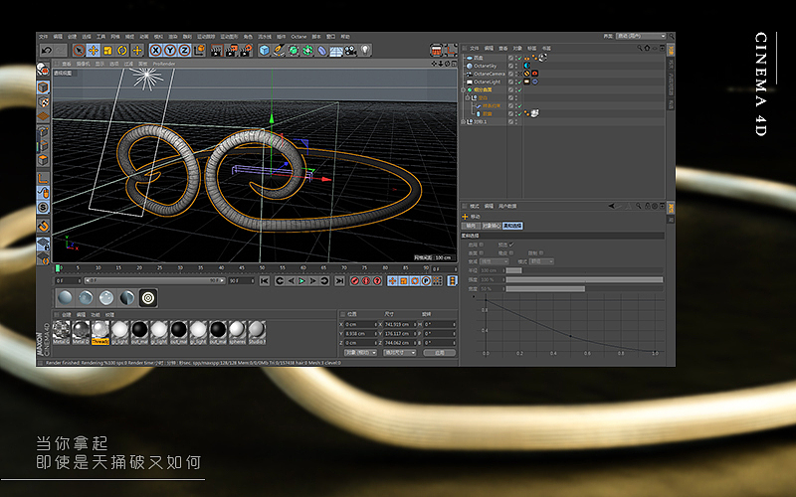The image size is (796, 497).
Task: Click the OctaneCamera red camera tag
Action: pyautogui.click(x=534, y=74)
